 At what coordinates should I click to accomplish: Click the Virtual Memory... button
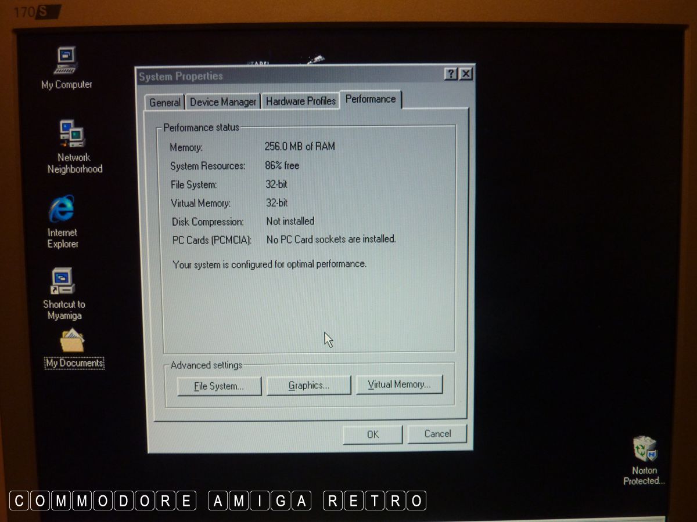tap(399, 385)
